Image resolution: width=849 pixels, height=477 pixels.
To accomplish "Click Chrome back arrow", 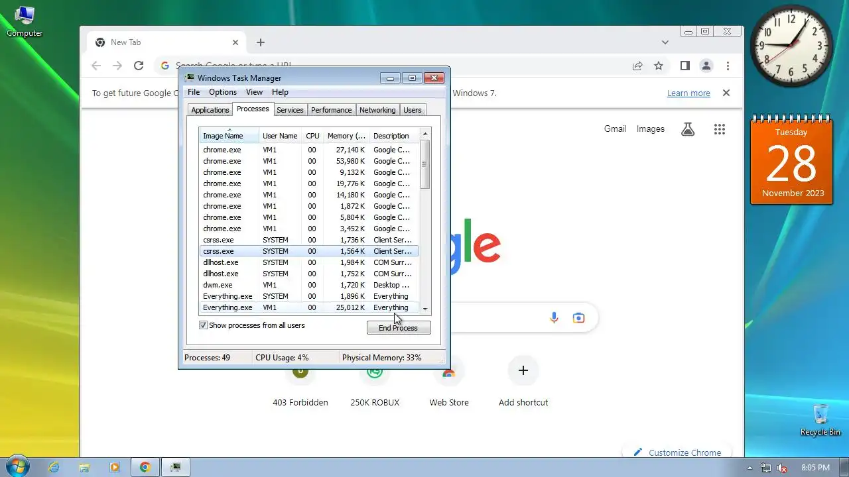I will 96,66.
